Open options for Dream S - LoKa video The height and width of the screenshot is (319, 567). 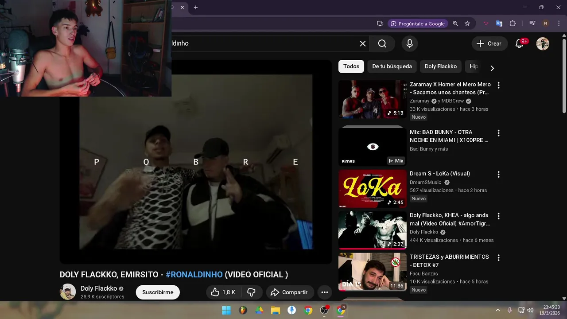(498, 175)
